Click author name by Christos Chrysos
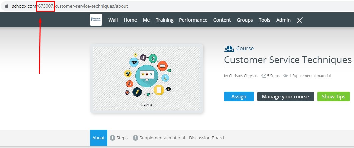The height and width of the screenshot is (148, 354). pos(241,76)
